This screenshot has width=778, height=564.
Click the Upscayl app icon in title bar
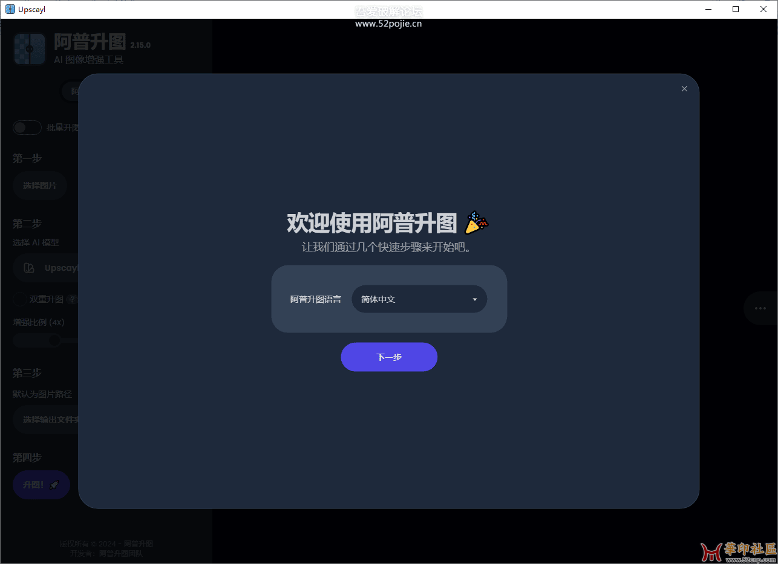pos(10,9)
